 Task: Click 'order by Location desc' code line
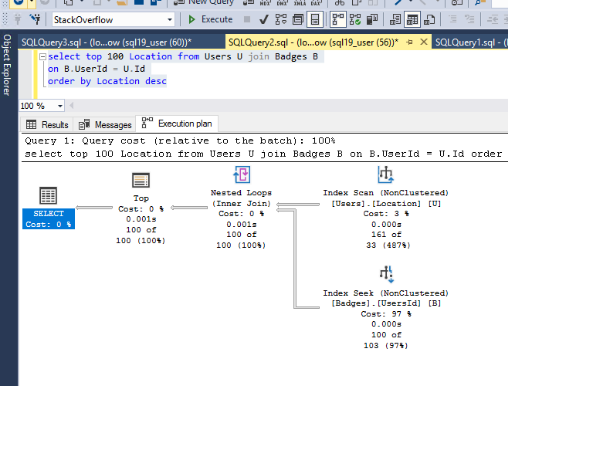pos(107,81)
